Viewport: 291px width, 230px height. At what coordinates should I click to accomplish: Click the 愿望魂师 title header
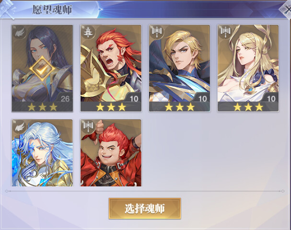coord(52,10)
